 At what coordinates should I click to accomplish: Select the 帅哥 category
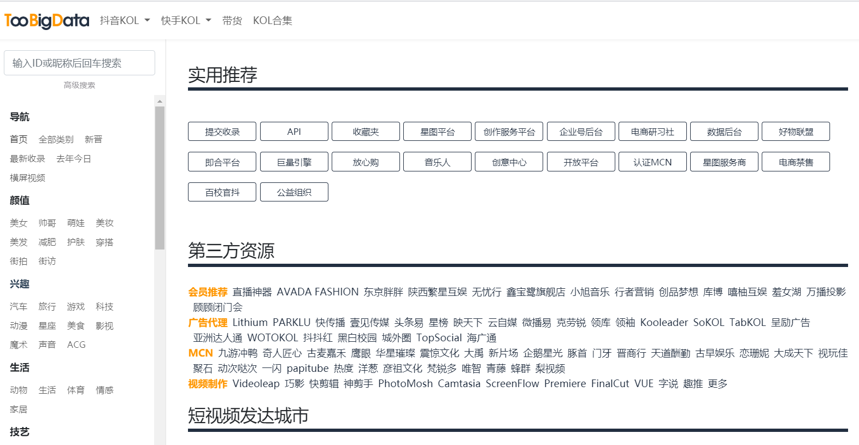tap(47, 223)
